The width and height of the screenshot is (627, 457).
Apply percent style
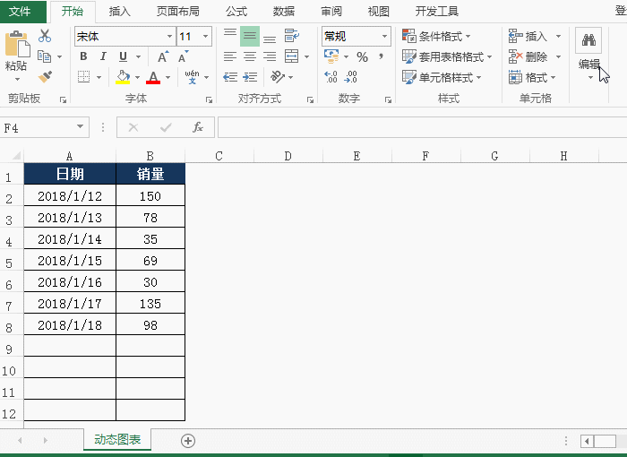click(x=362, y=56)
